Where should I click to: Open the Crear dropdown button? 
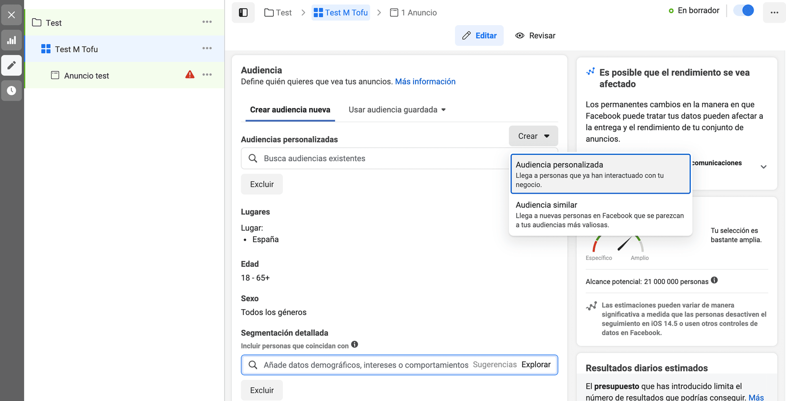coord(533,136)
